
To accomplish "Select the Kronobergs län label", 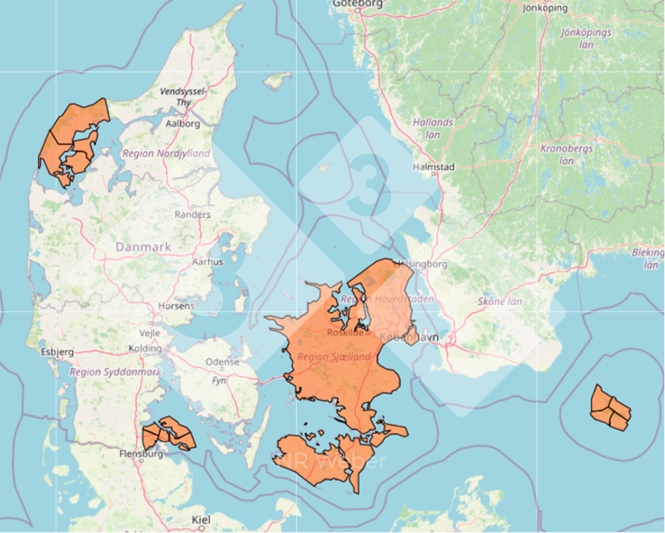I will click(567, 155).
